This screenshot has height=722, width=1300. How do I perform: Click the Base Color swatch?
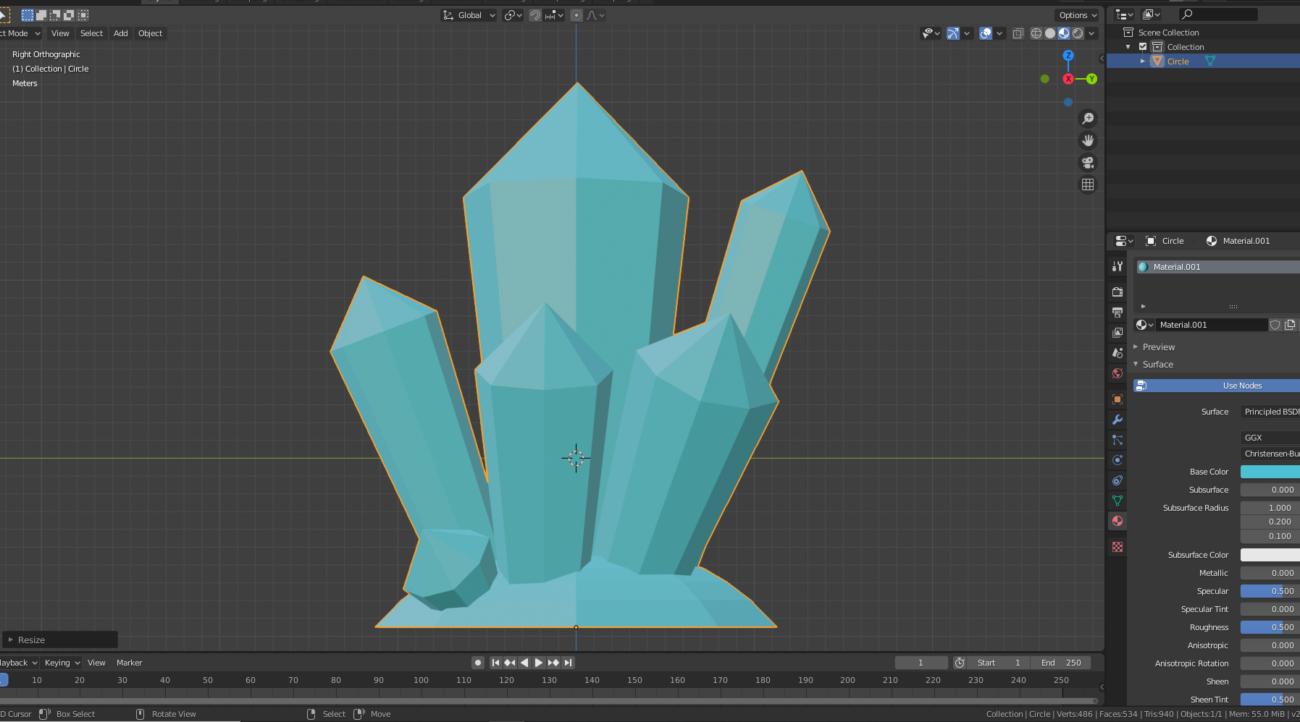(1270, 472)
